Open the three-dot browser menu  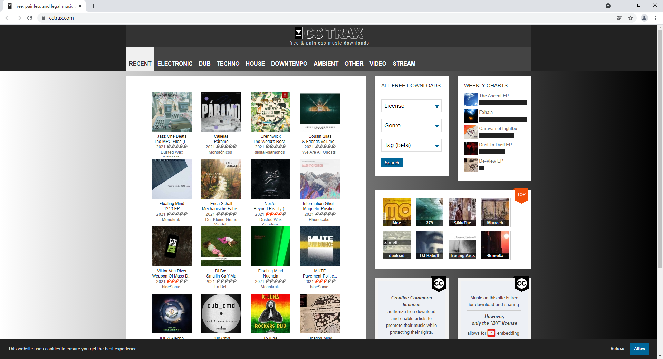pyautogui.click(x=655, y=18)
